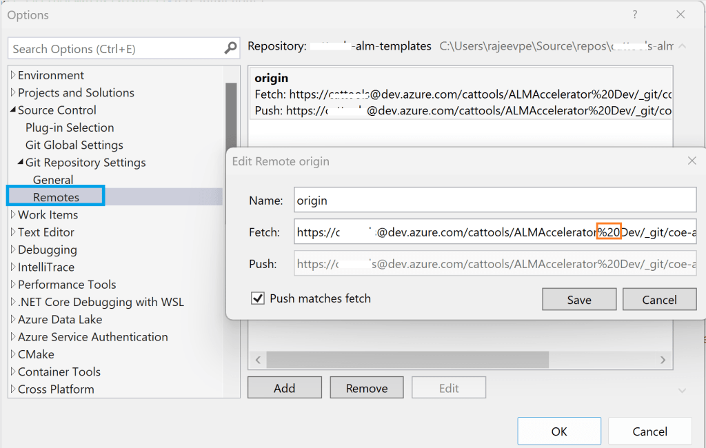
Task: Click the horizontal scrollbar right arrow
Action: point(663,360)
